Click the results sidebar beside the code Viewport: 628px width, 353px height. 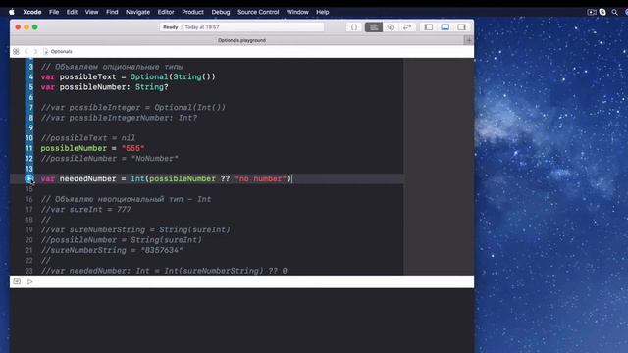439,166
